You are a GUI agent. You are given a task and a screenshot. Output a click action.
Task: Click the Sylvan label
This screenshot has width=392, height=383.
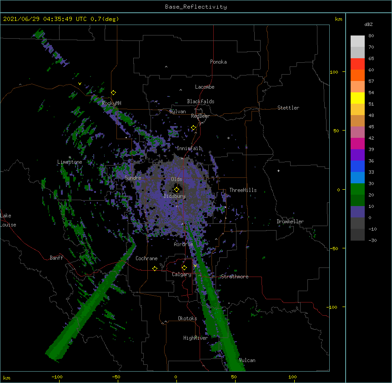click(x=177, y=111)
